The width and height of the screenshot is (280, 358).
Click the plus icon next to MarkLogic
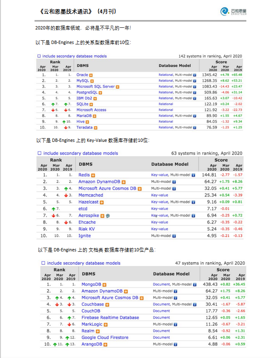pos(105,325)
